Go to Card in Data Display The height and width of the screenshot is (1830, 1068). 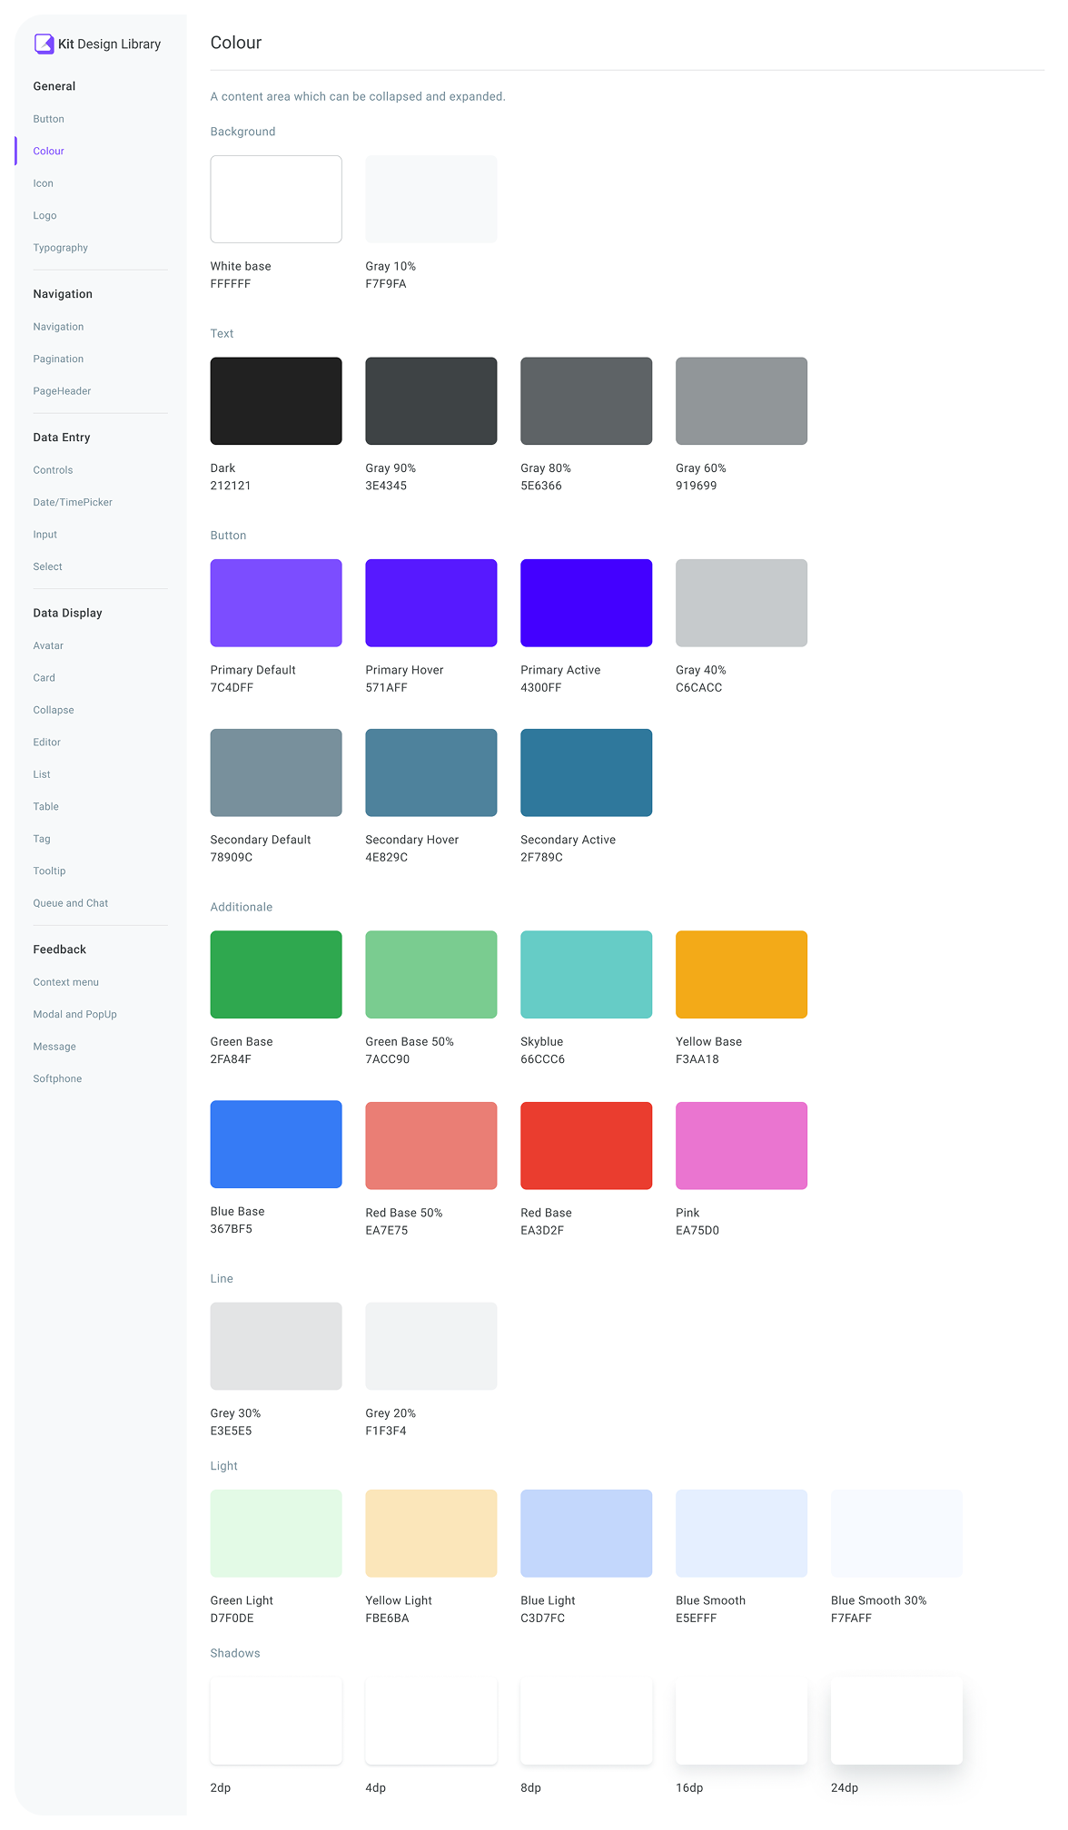pos(44,678)
